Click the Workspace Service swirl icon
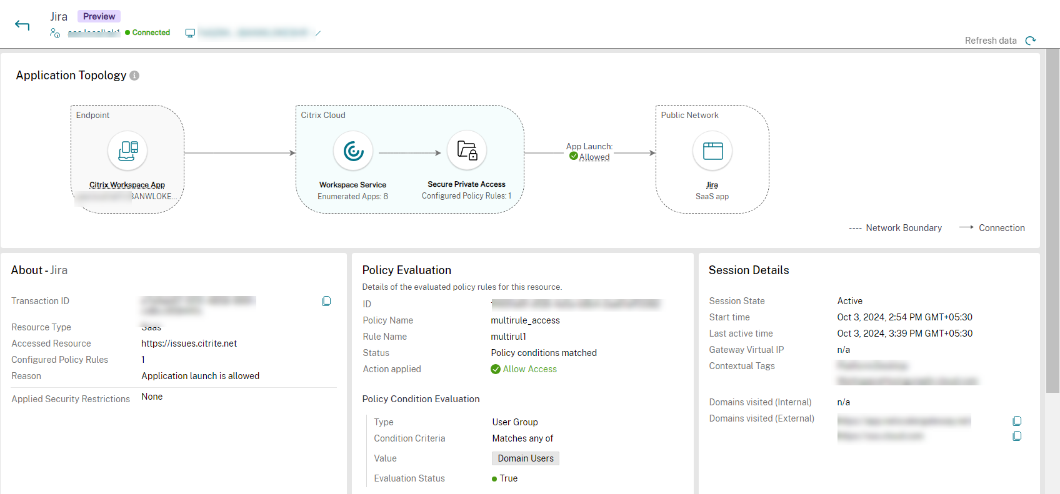The height and width of the screenshot is (494, 1060). click(x=353, y=151)
